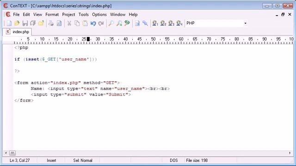The height and width of the screenshot is (166, 296).
Task: Open the Help menu
Action: click(x=133, y=14)
